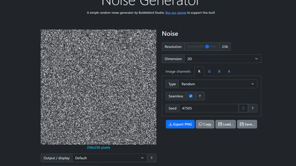Open the Type dropdown set to Random
The width and height of the screenshot is (296, 166).
point(218,84)
